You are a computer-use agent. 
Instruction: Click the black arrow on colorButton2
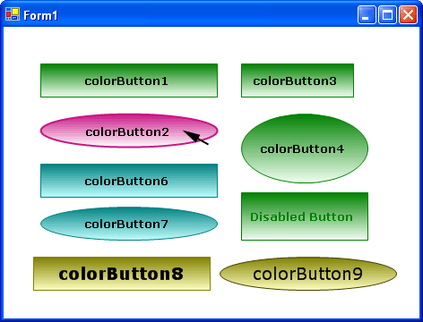[x=195, y=138]
